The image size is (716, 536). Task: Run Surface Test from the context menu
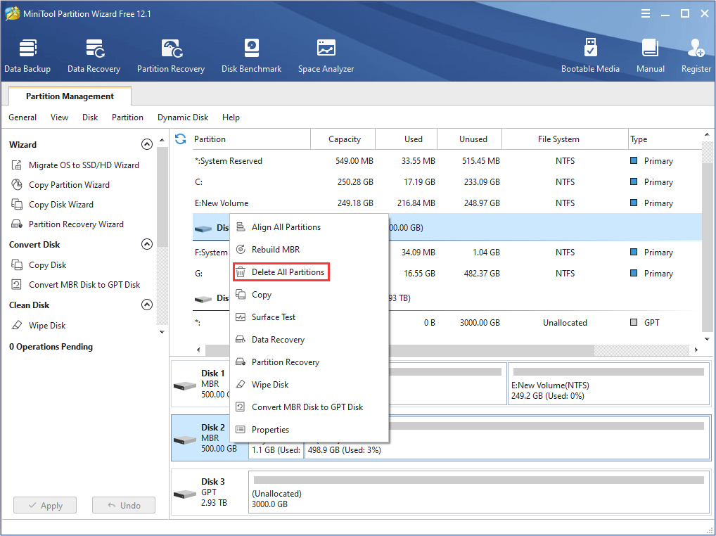309,317
